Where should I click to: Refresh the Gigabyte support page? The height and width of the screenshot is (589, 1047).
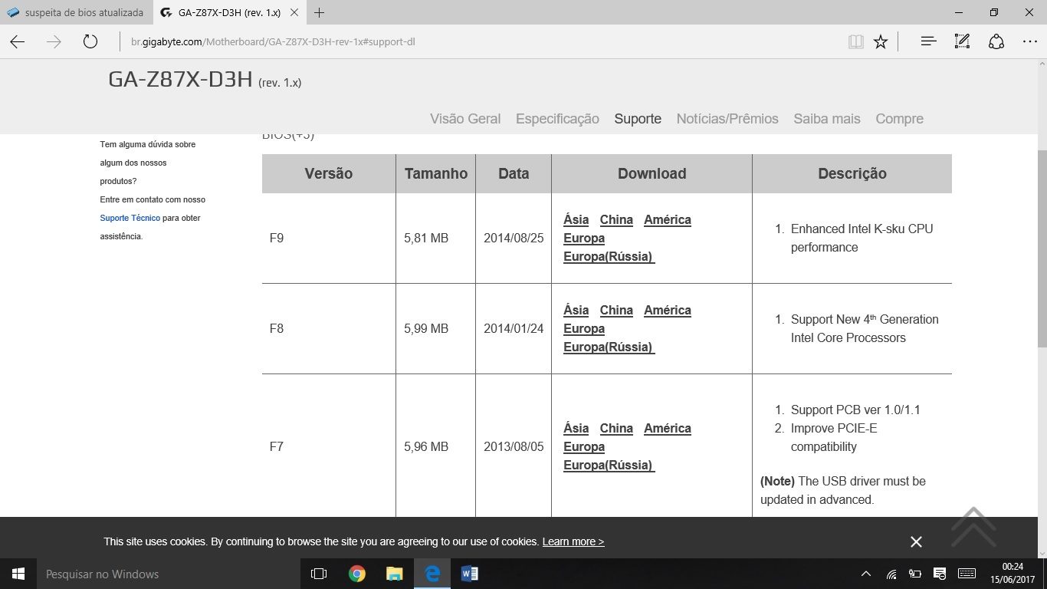coord(90,41)
